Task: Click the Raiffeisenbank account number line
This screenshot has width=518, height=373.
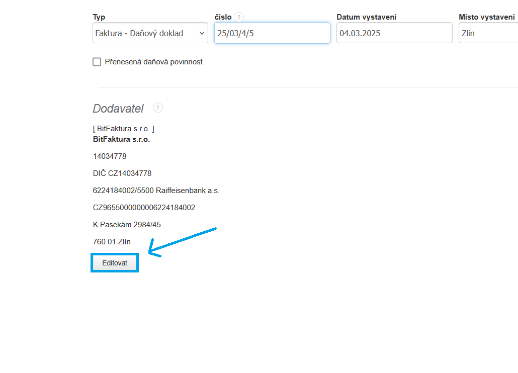Action: pos(156,191)
